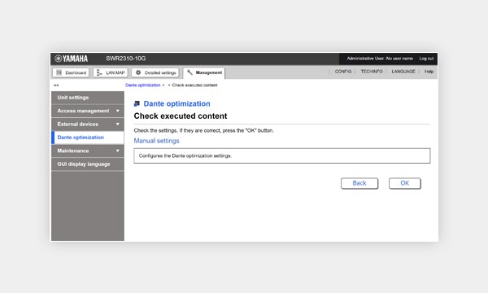This screenshot has height=293, width=488.
Task: Open the LANGUAGE menu
Action: (403, 72)
